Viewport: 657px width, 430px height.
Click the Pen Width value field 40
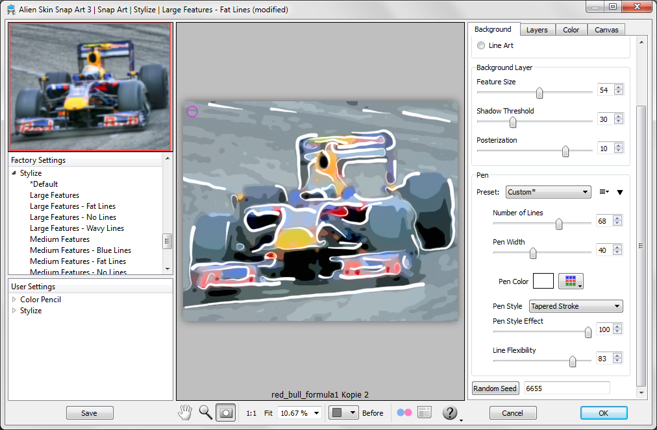[x=604, y=250]
